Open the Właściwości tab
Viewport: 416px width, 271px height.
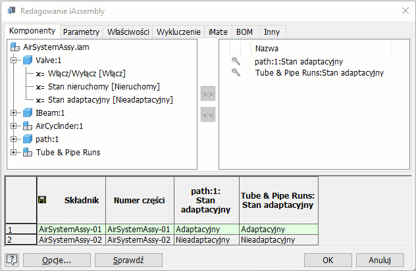[x=128, y=32]
